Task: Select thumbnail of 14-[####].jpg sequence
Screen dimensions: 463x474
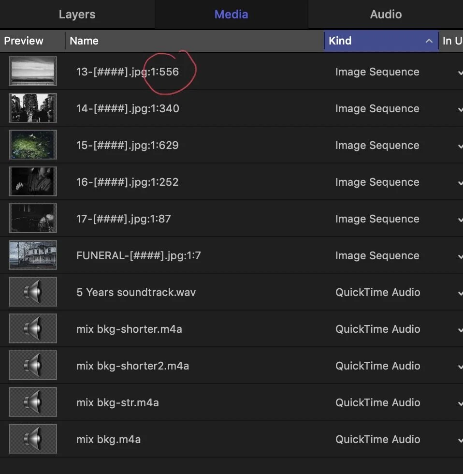Action: pyautogui.click(x=32, y=108)
